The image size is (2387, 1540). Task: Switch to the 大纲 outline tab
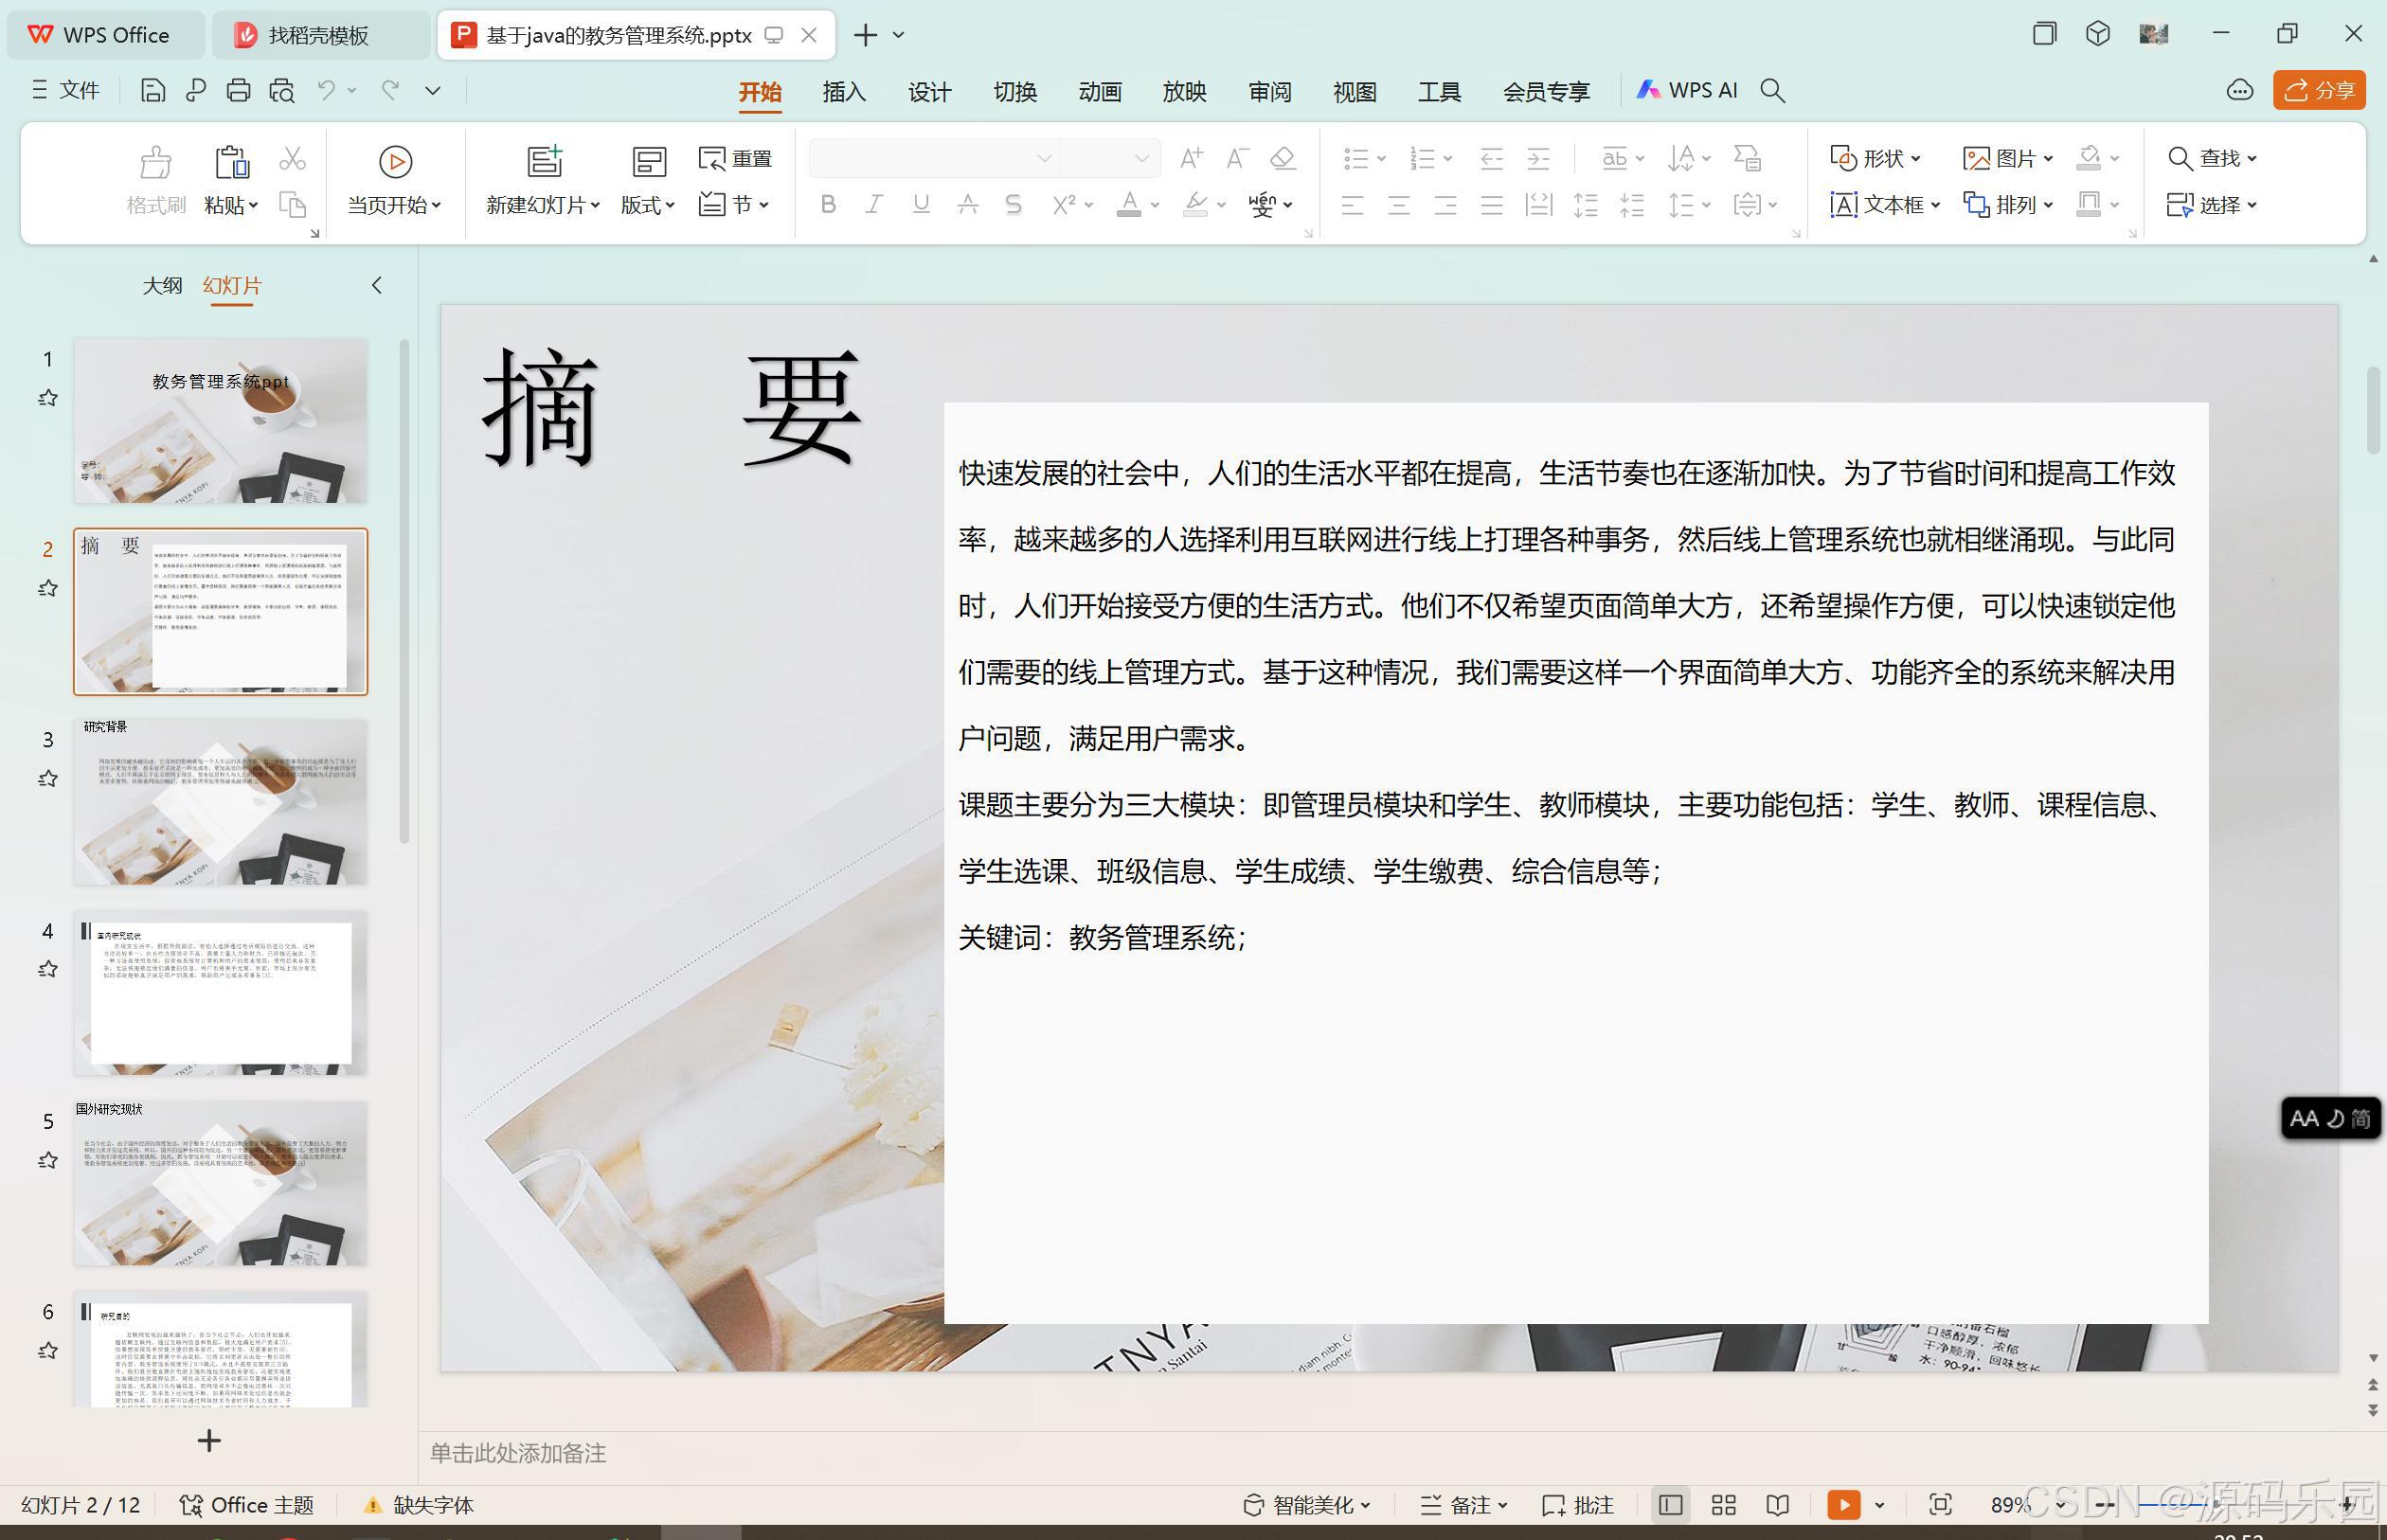coord(162,285)
